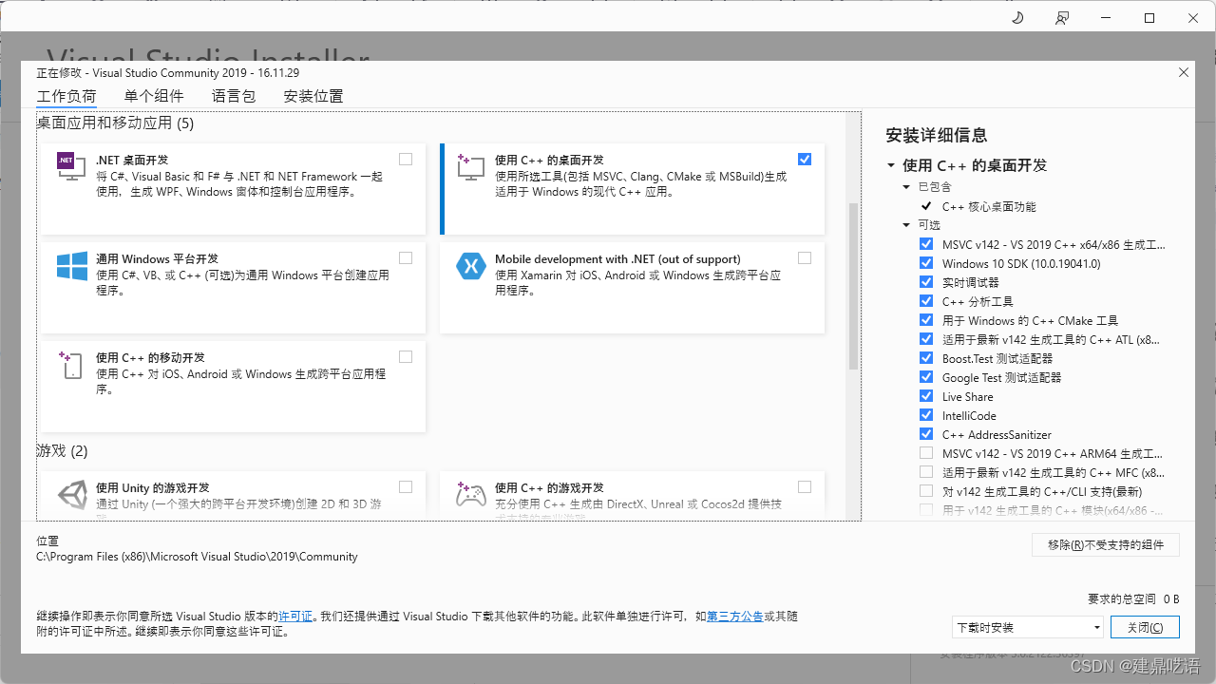Image resolution: width=1216 pixels, height=684 pixels.
Task: Minimize the Visual Studio Installer window
Action: pos(1106,18)
